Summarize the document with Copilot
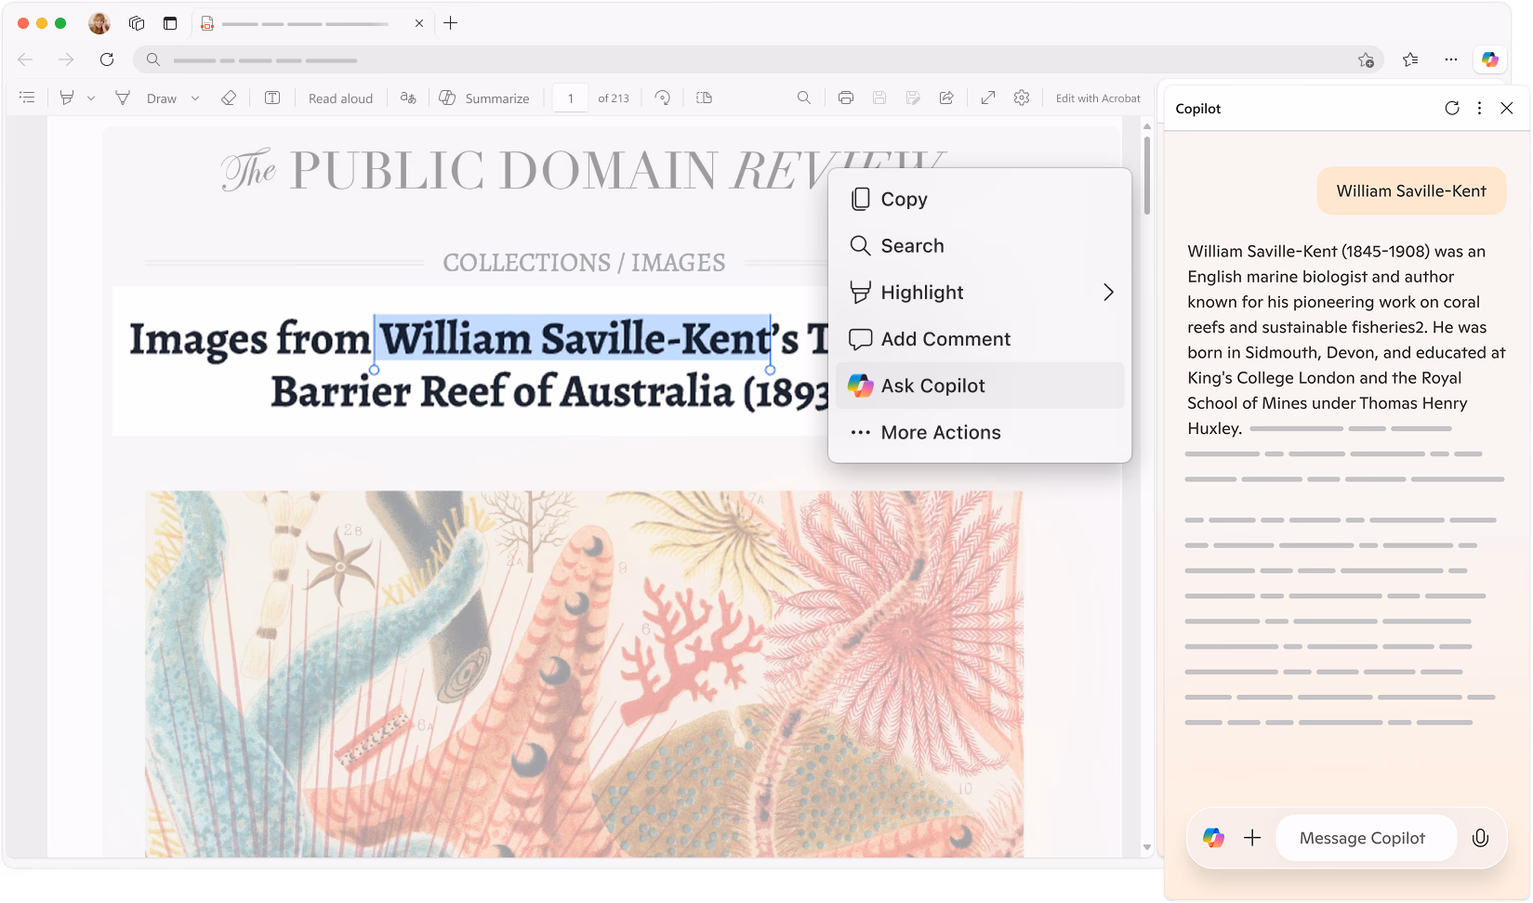 click(484, 98)
